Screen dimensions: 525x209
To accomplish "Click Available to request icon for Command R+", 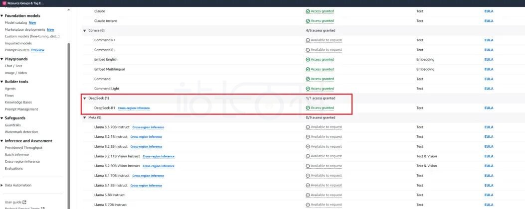I will tap(308, 40).
